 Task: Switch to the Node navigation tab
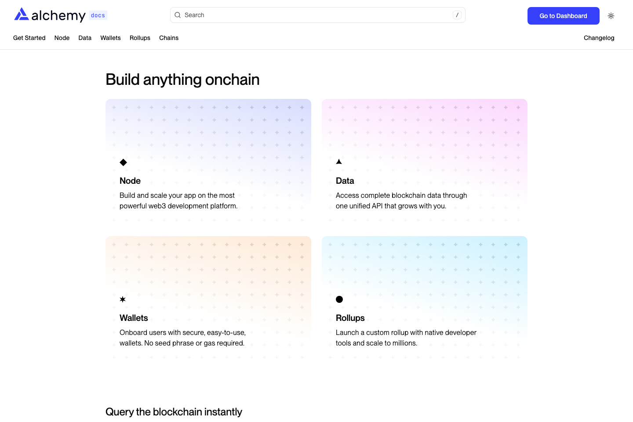coord(62,38)
